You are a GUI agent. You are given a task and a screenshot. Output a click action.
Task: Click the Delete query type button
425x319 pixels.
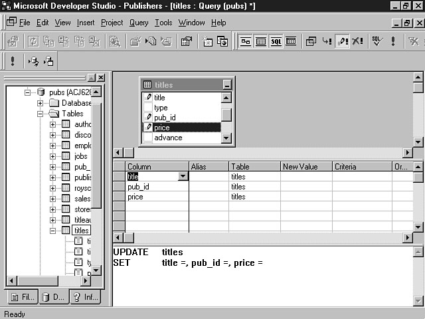[357, 41]
